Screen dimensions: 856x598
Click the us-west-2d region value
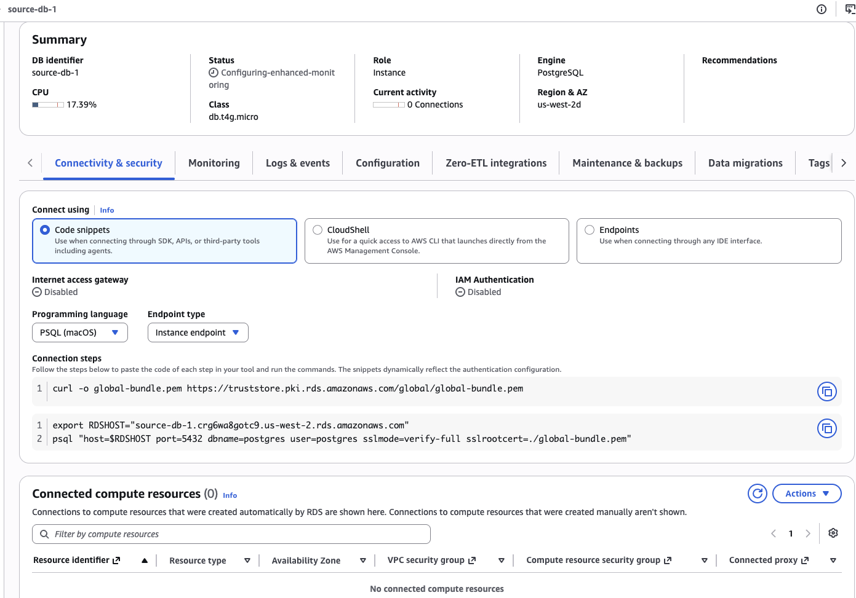(x=559, y=104)
